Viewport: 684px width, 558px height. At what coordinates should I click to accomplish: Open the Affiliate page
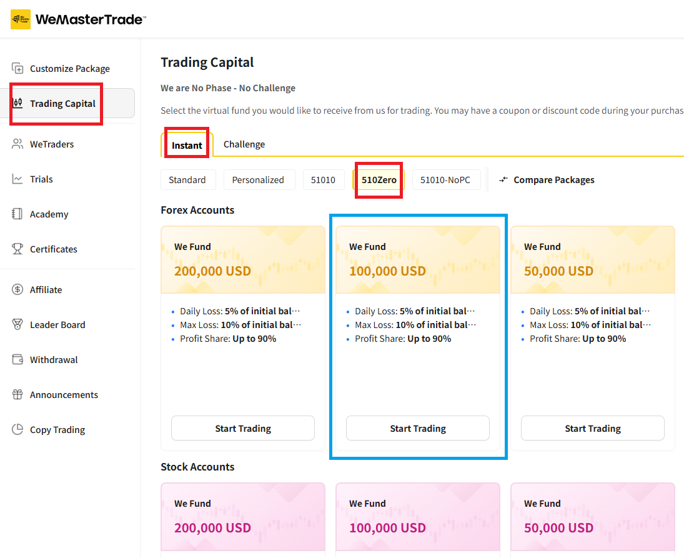(x=46, y=290)
